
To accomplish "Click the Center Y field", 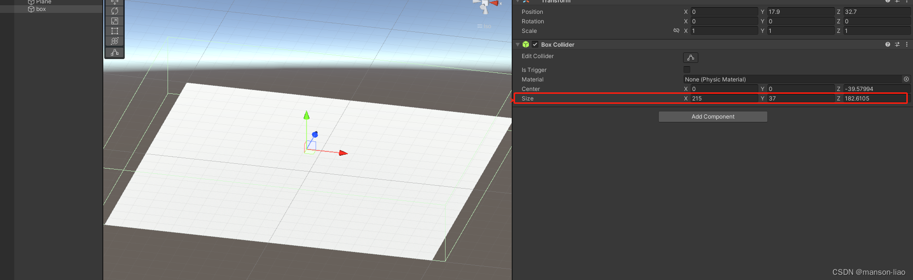I will (x=801, y=89).
